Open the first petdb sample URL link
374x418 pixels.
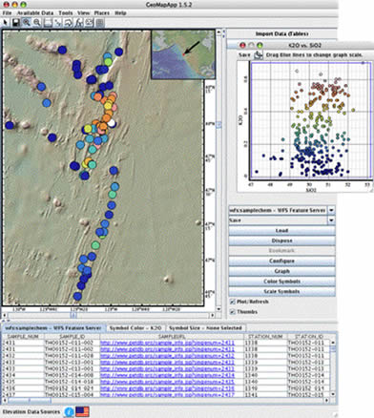click(x=167, y=343)
